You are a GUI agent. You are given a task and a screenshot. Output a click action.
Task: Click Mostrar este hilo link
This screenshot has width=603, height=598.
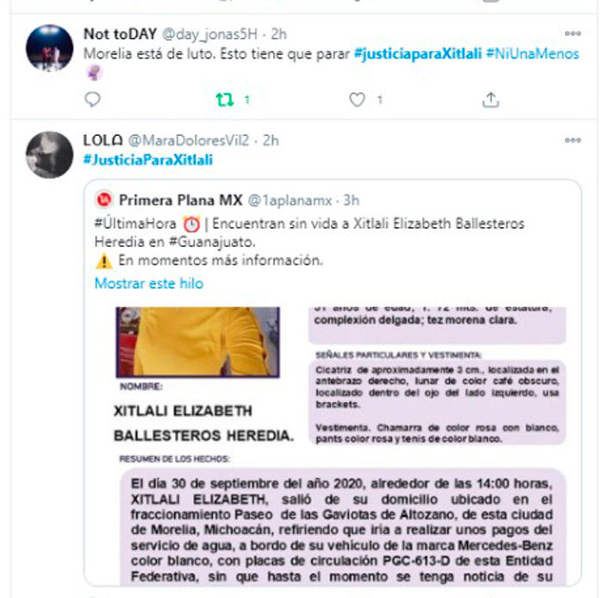pyautogui.click(x=149, y=283)
